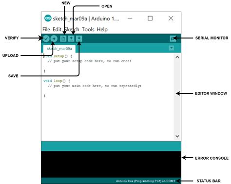Click the editor scrollbar up arrow
The width and height of the screenshot is (231, 184).
177,57
